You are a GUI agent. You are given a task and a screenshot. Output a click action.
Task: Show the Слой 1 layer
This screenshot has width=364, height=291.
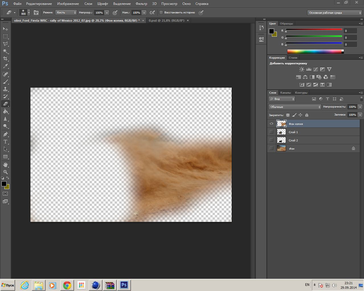271,132
